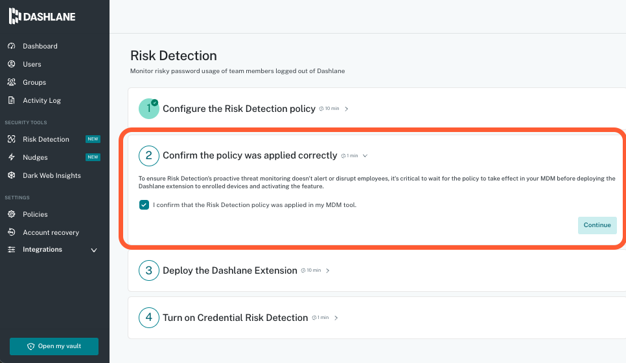Expand the Integrations sidebar section
Viewport: 626px width, 363px height.
[93, 250]
